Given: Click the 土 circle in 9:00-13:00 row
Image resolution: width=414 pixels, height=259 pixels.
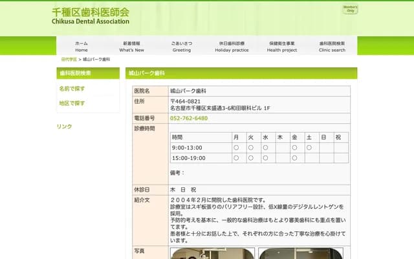Looking at the screenshot, I should 309,148.
